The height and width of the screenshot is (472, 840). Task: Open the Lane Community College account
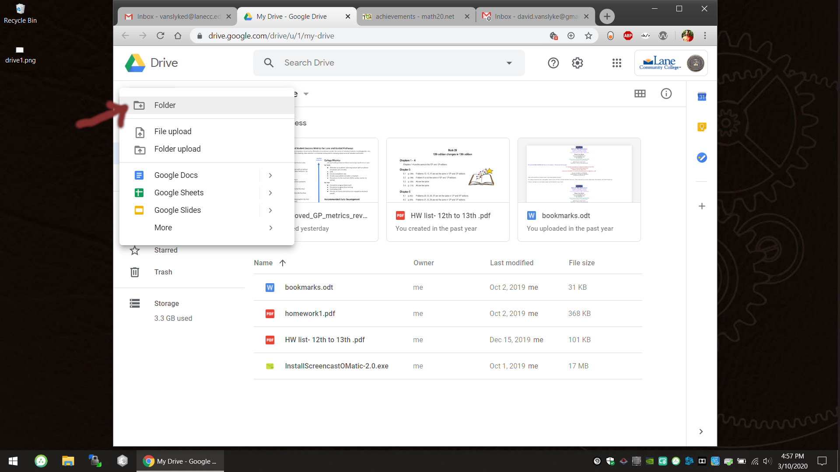[x=671, y=63]
